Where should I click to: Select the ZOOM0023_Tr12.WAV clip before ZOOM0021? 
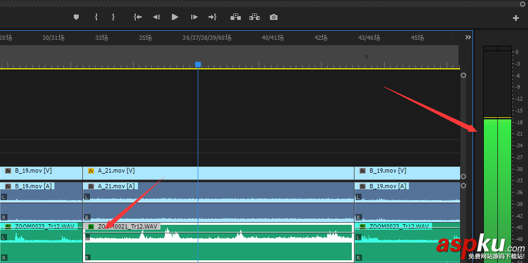[41, 242]
